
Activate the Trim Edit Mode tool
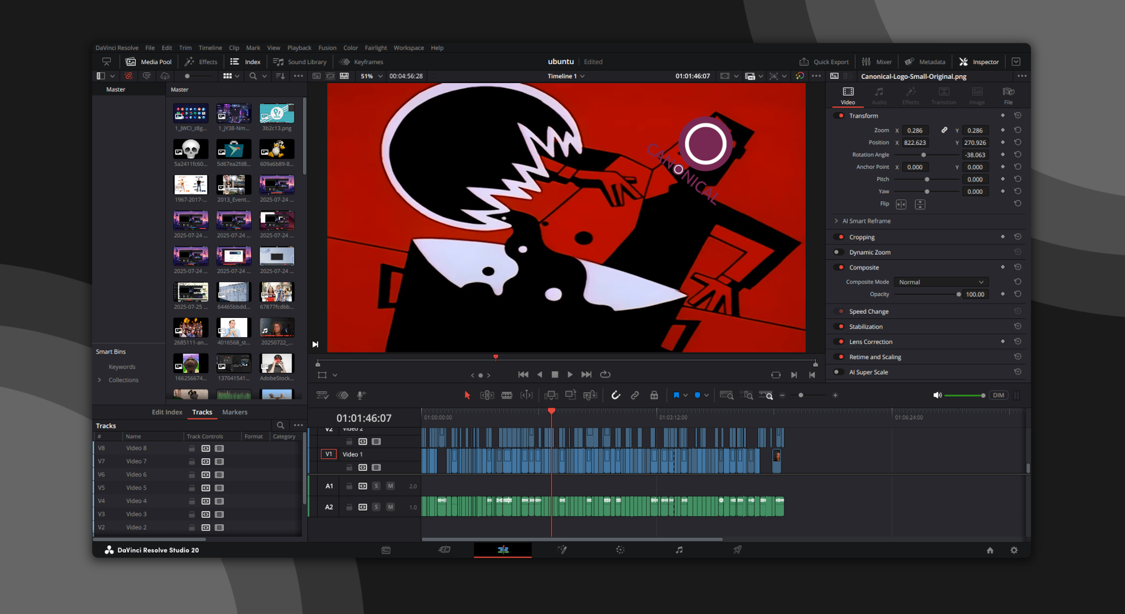[x=487, y=395]
